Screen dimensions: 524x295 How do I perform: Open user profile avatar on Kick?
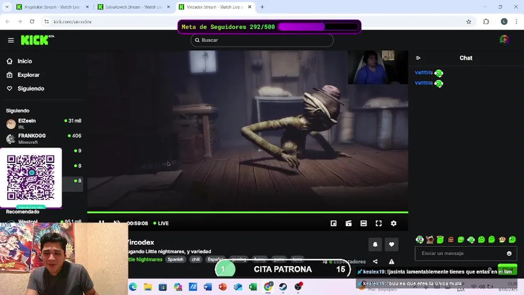point(504,40)
